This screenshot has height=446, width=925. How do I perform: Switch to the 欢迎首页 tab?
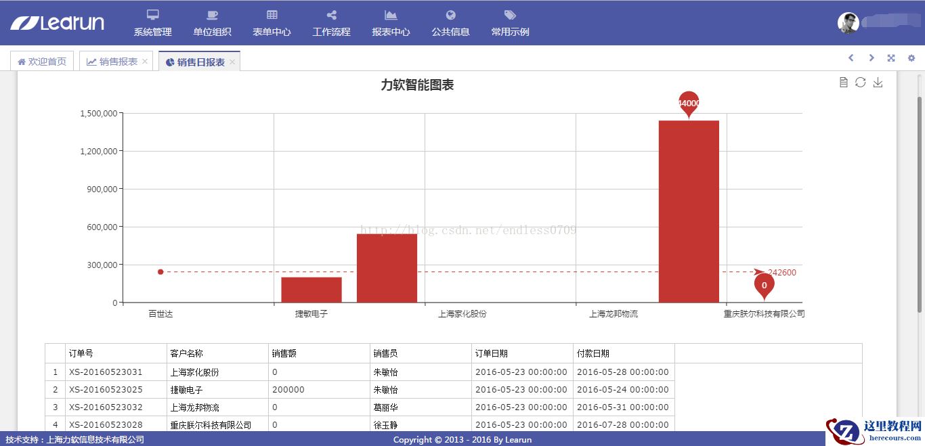tap(42, 62)
